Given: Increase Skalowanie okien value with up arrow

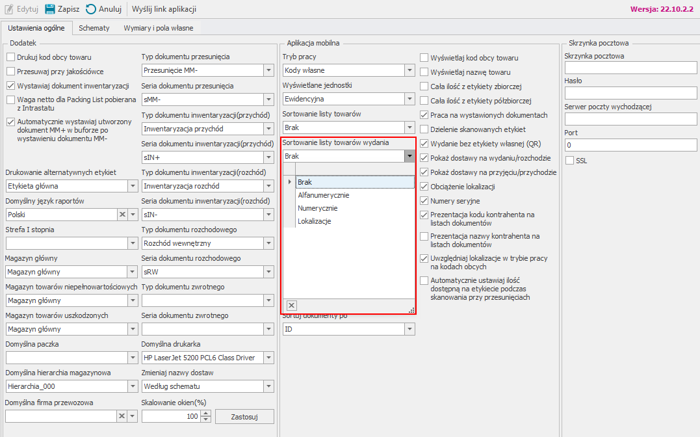Looking at the screenshot, I should pyautogui.click(x=206, y=413).
